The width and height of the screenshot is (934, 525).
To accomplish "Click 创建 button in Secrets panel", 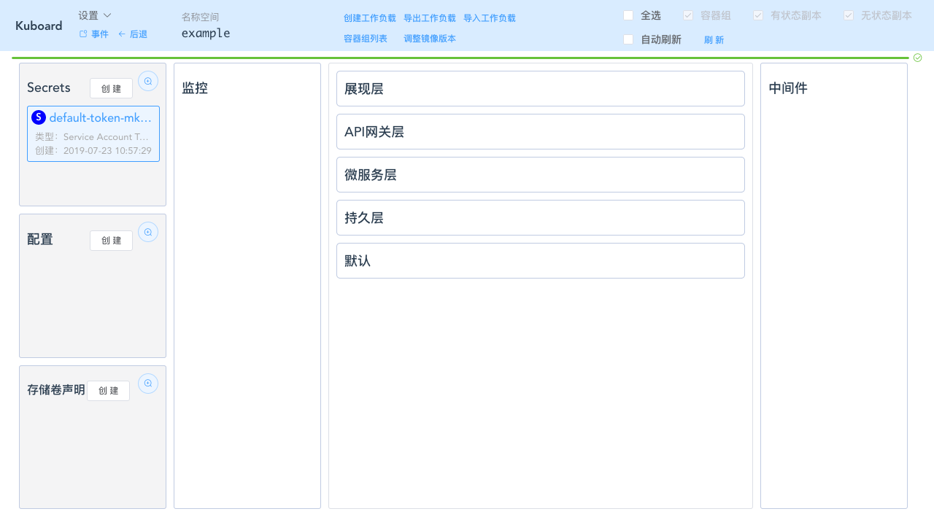I will click(x=111, y=88).
